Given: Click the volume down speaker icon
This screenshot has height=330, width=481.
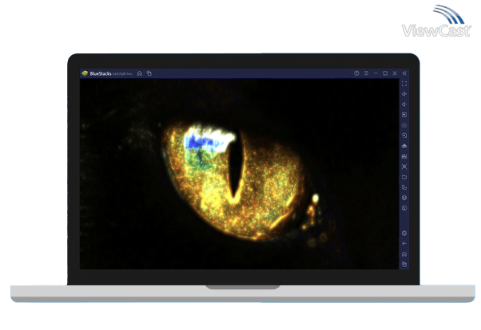Looking at the screenshot, I should pos(404,104).
